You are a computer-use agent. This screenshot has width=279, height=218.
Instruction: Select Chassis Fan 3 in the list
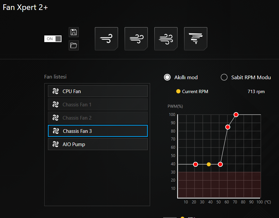tap(98, 131)
